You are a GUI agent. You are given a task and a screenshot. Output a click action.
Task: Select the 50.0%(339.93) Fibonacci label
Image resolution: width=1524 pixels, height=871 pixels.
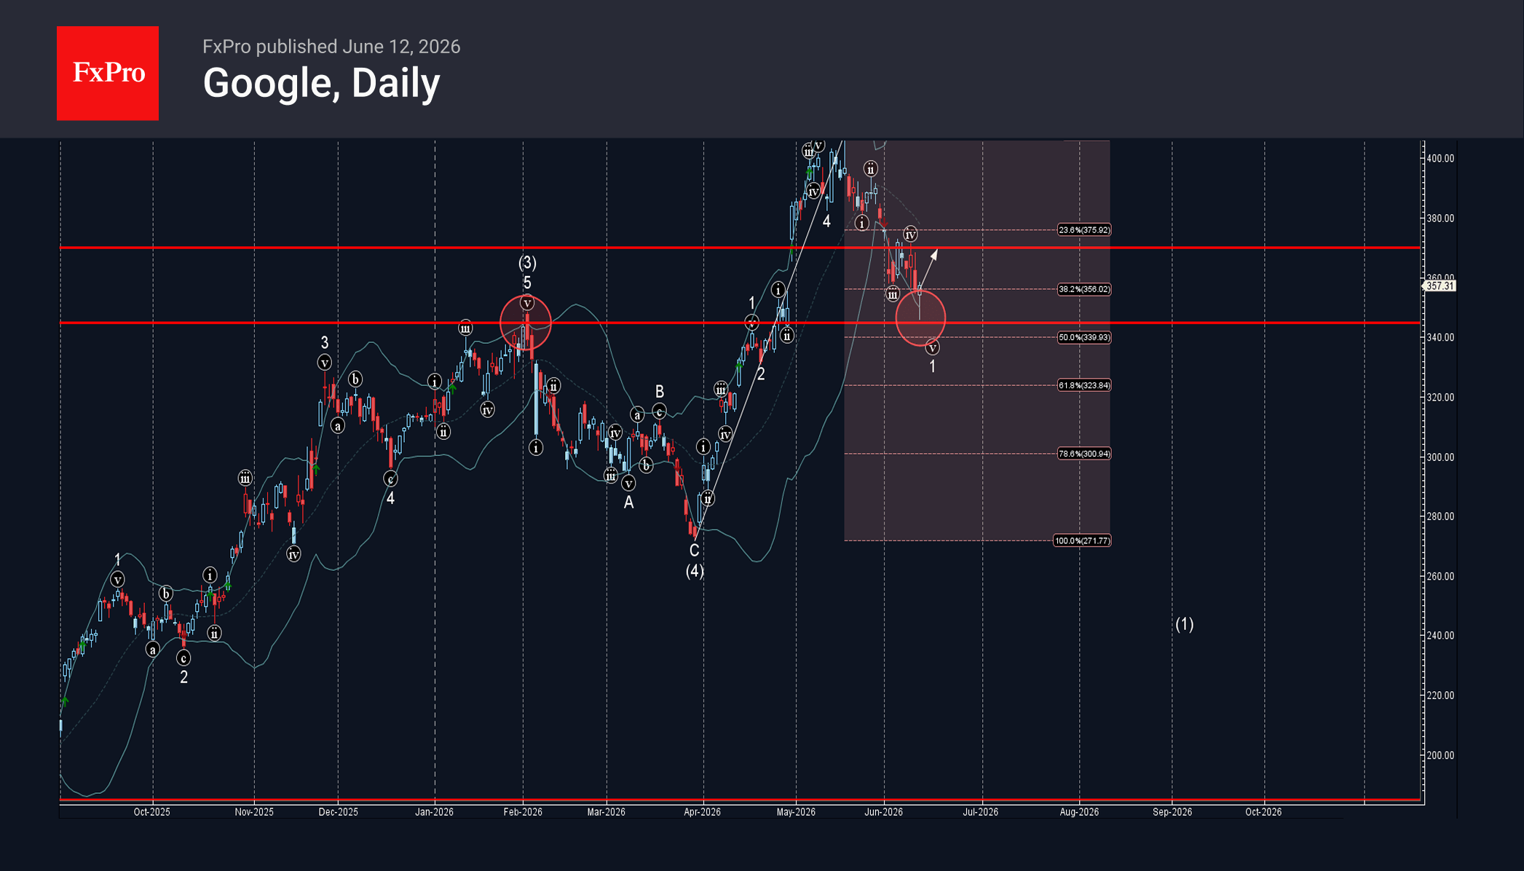tap(1084, 337)
